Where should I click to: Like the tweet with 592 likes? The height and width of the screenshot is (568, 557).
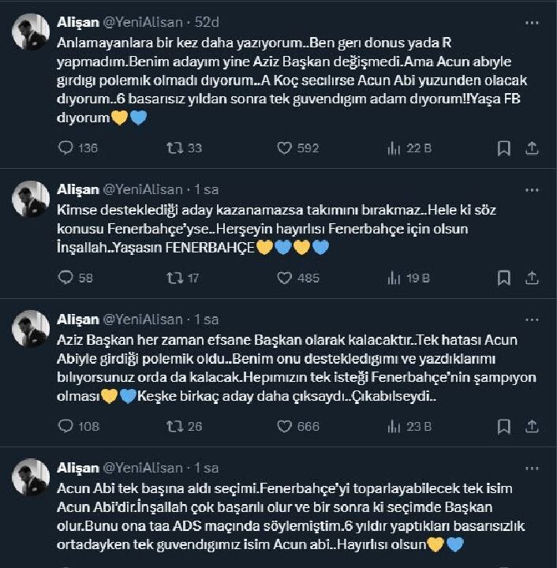285,148
